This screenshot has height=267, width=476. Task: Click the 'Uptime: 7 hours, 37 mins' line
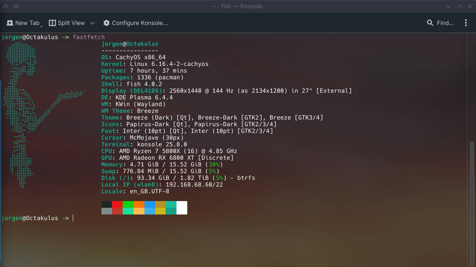144,71
